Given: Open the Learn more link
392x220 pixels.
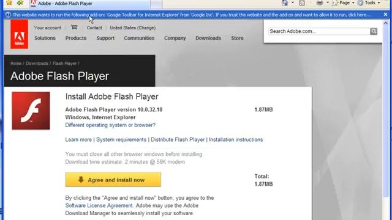Looking at the screenshot, I should click(x=78, y=140).
